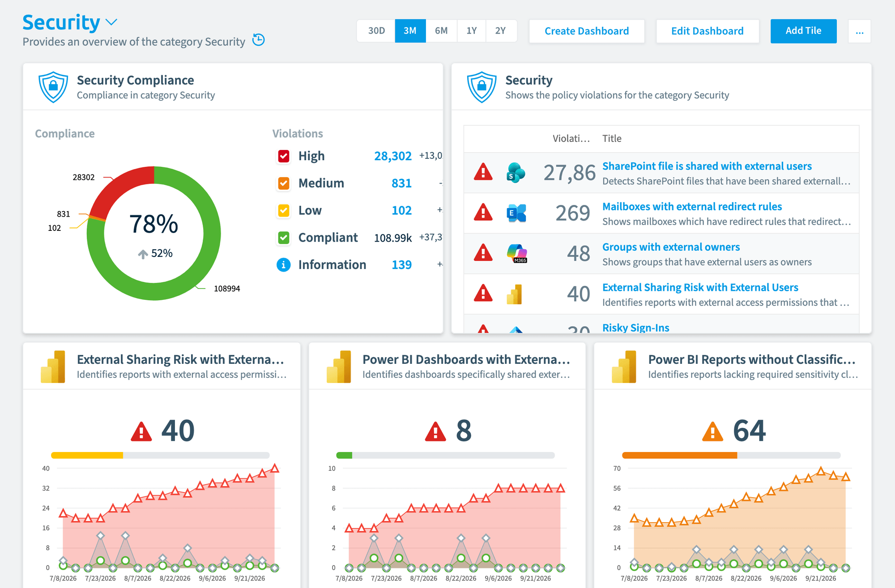895x588 pixels.
Task: Click Power BI icon in External Sharing row
Action: 515,294
